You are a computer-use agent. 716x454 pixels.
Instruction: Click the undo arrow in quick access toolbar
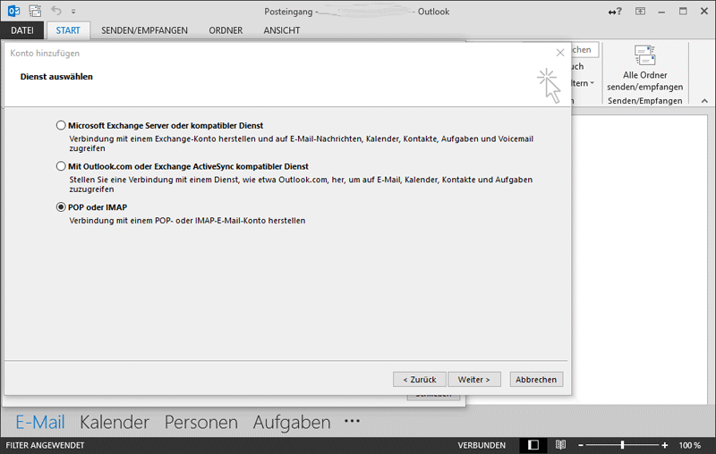(x=57, y=12)
